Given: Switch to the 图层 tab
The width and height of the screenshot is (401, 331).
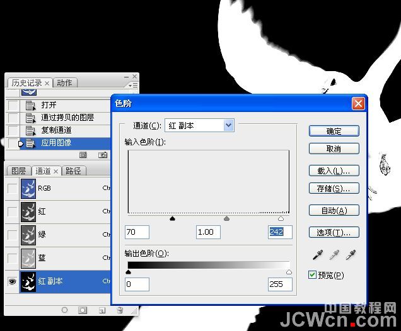Looking at the screenshot, I should click(x=19, y=171).
